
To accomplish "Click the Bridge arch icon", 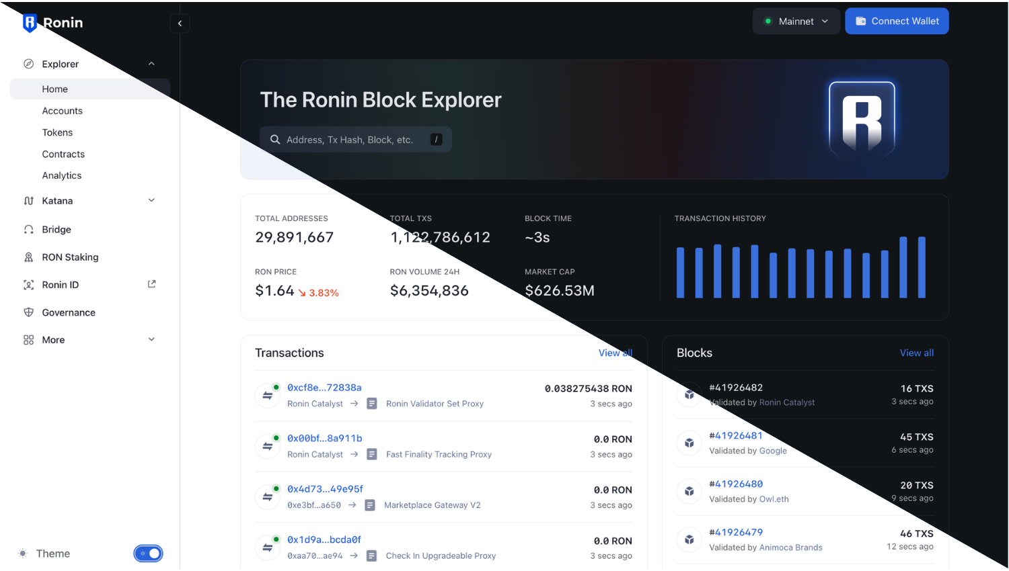I will (28, 230).
